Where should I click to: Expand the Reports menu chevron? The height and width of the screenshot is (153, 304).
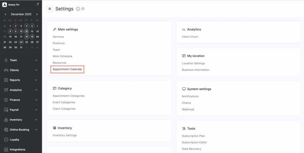(x=36, y=80)
